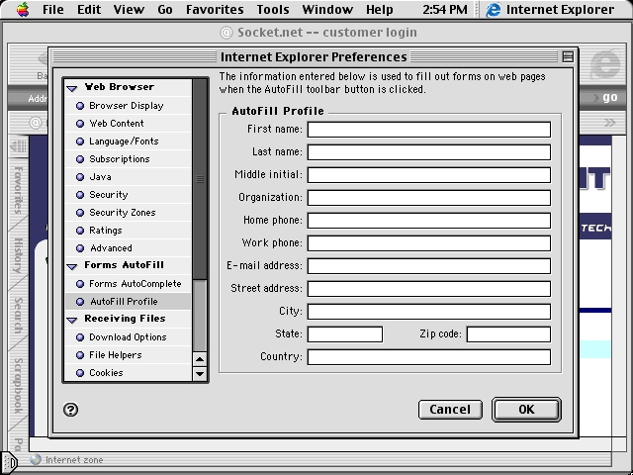Open the View menu

[x=129, y=9]
